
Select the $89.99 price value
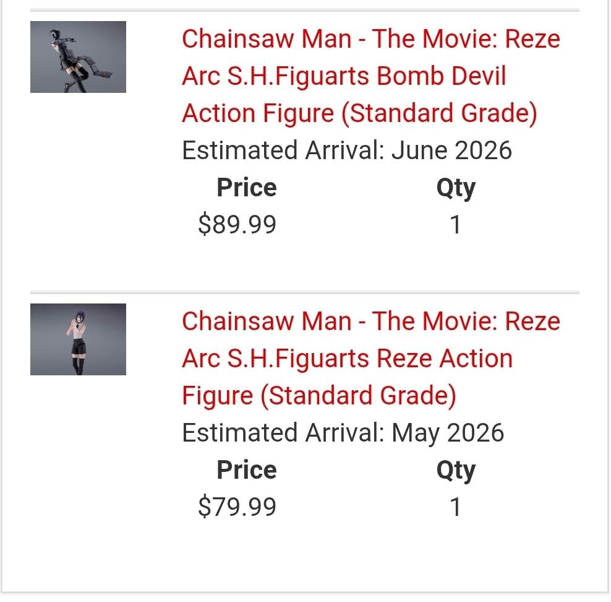click(x=237, y=224)
